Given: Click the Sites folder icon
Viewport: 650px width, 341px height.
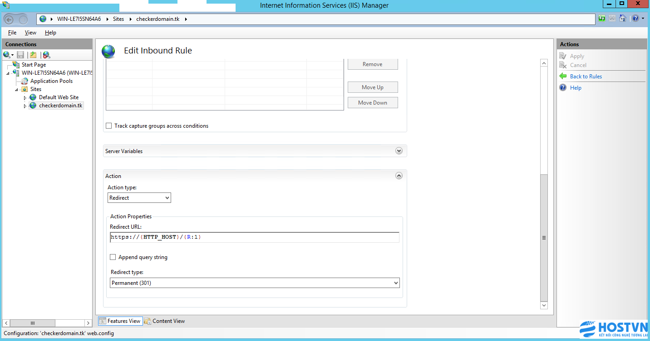Looking at the screenshot, I should (25, 89).
